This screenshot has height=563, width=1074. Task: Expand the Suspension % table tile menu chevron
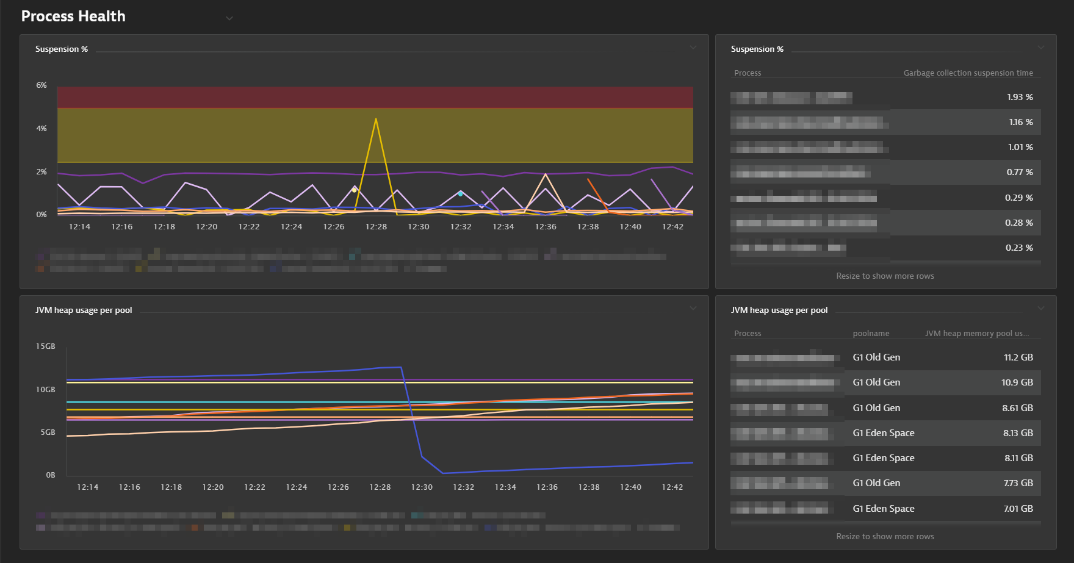1041,47
